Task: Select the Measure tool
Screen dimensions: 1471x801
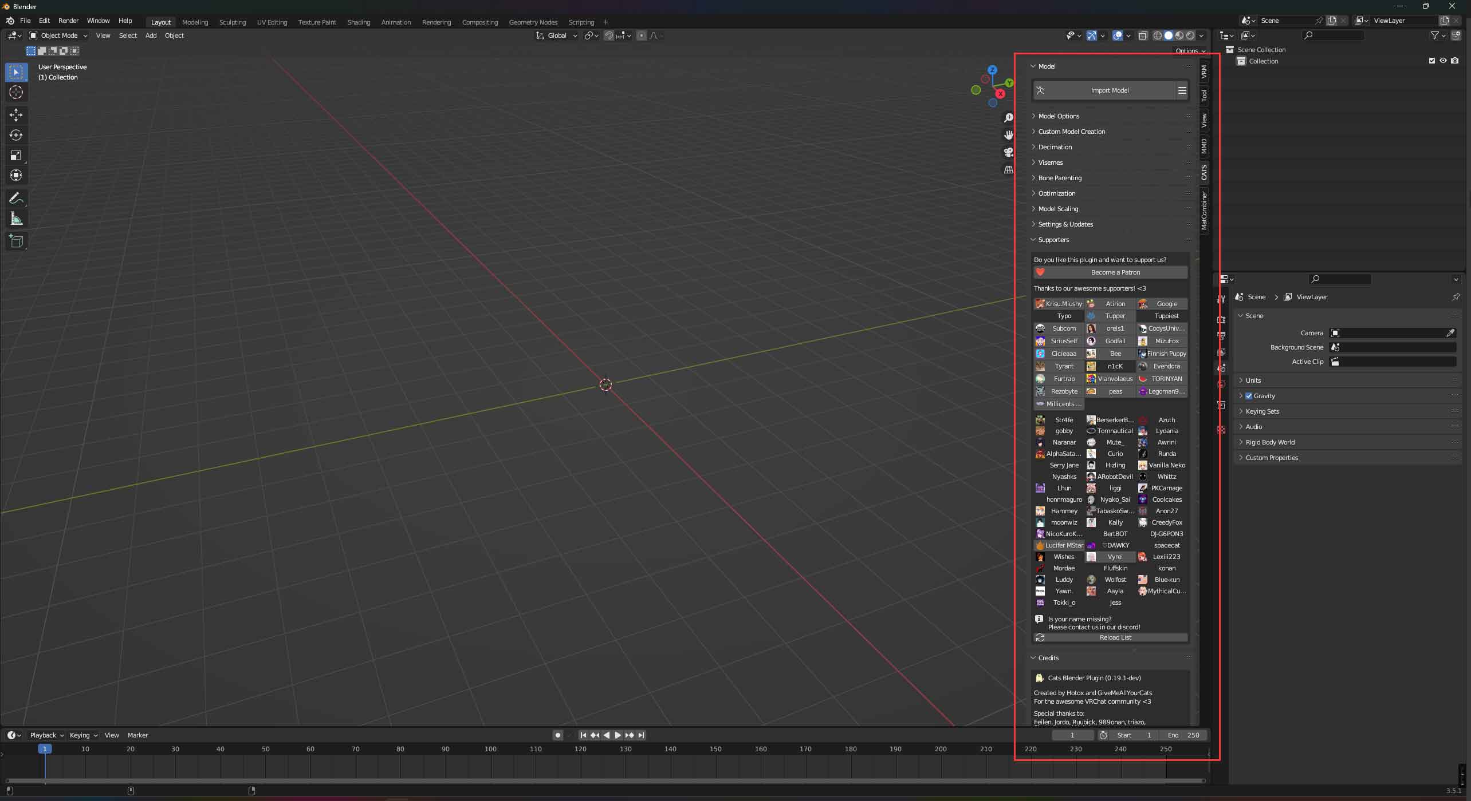Action: [x=16, y=219]
